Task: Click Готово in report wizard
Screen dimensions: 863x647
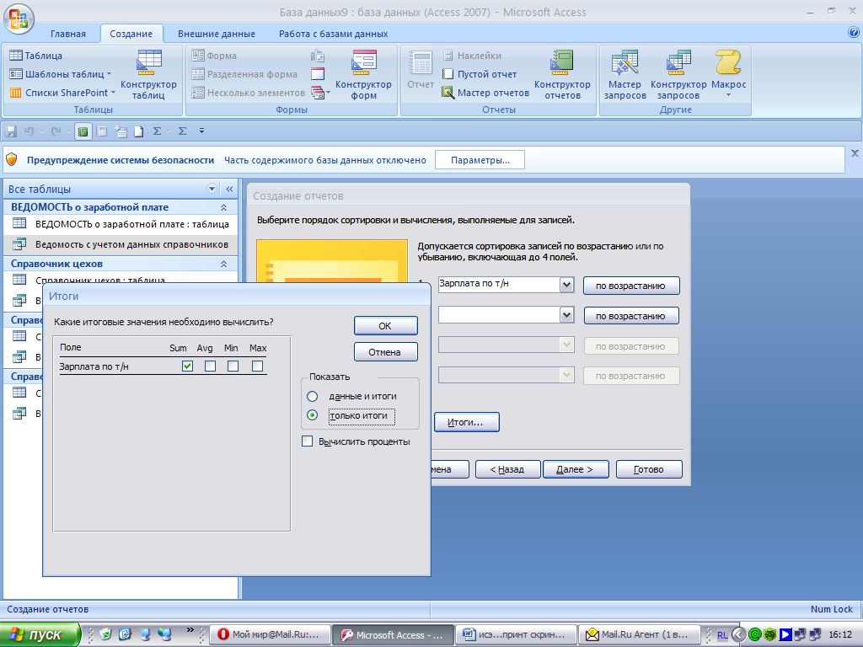Action: 649,469
